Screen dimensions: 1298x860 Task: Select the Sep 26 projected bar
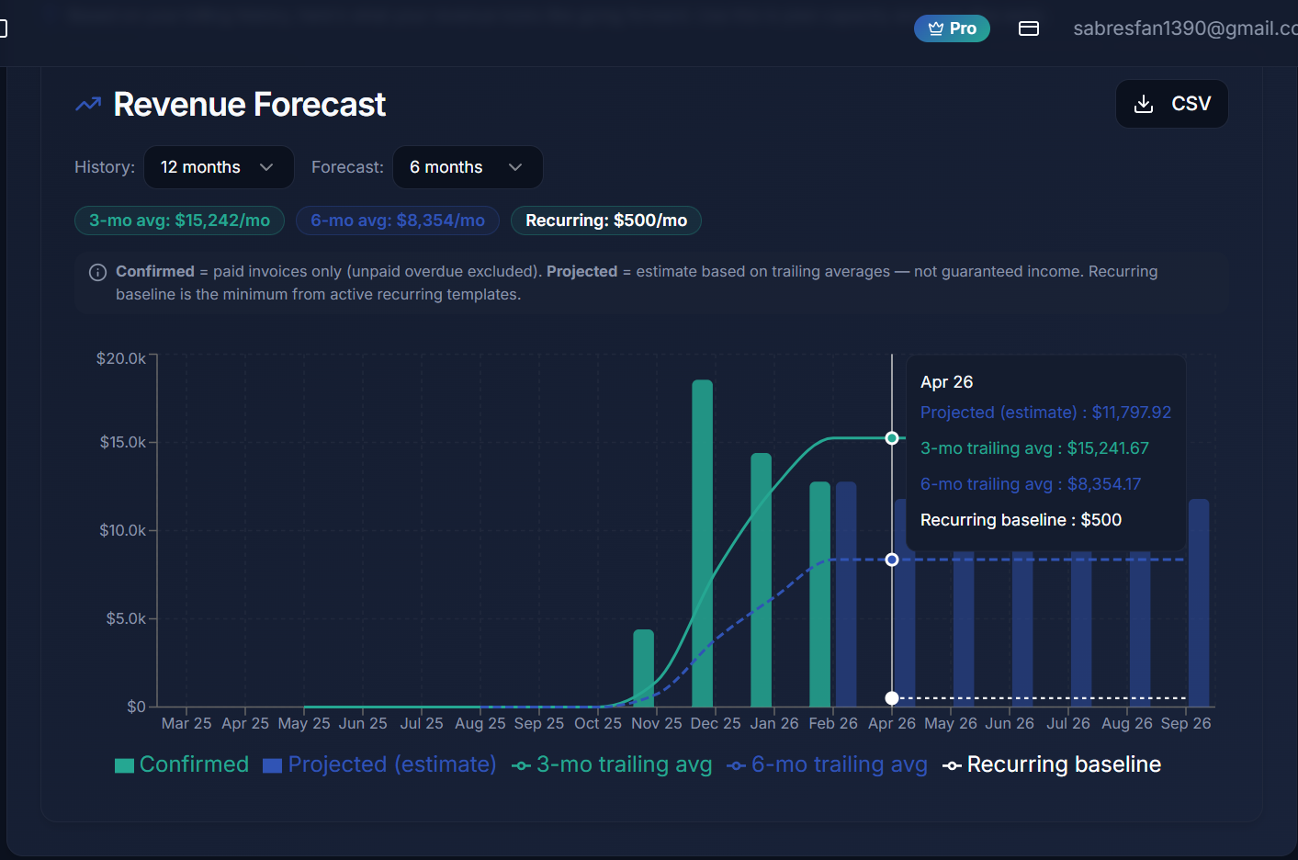pyautogui.click(x=1199, y=603)
